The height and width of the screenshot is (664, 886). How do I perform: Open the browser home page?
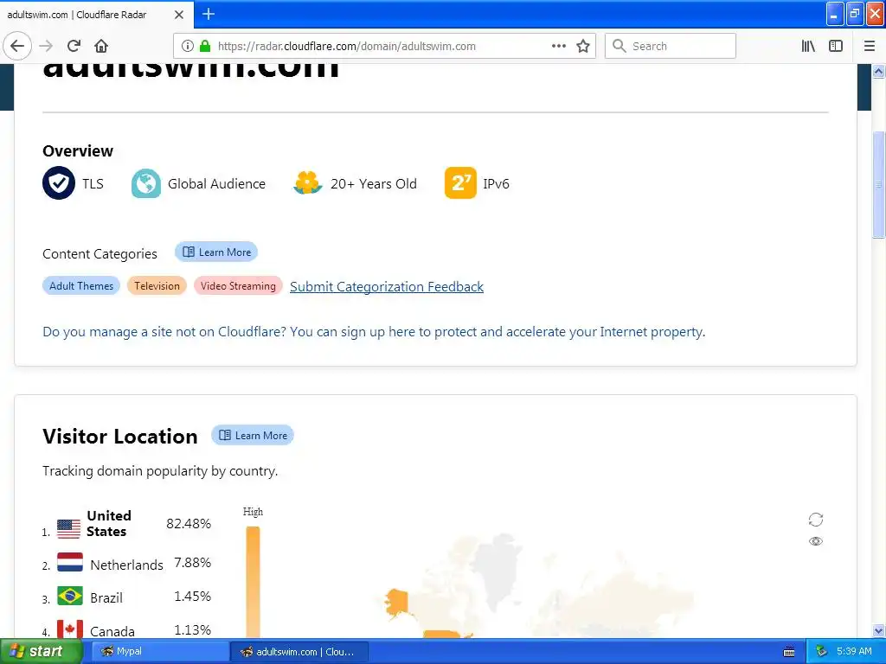[101, 46]
